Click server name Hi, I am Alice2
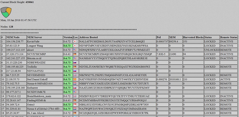The width and height of the screenshot is (239, 117). tap(36, 113)
